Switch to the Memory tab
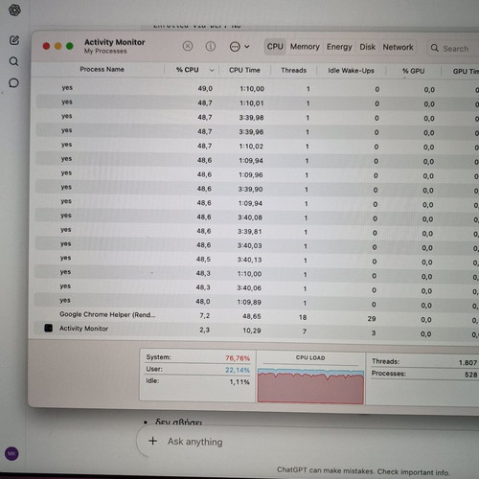Viewport: 479px width, 479px height. [x=305, y=47]
